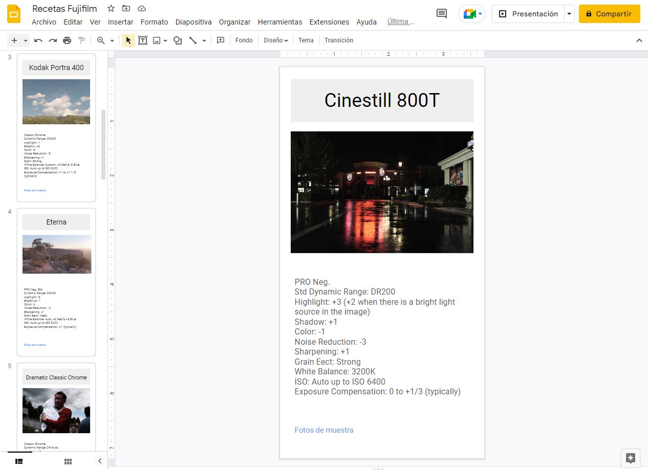
Task: Click the Compartir button
Action: (609, 14)
